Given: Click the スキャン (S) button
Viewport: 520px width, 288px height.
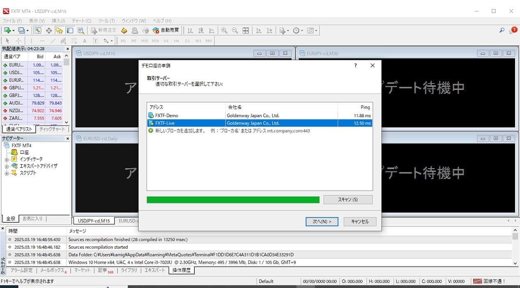Looking at the screenshot, I should point(348,199).
